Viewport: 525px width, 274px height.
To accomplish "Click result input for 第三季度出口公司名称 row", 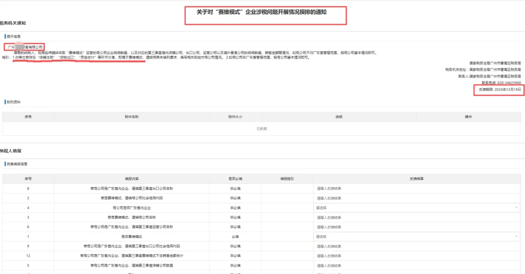I will (417, 189).
